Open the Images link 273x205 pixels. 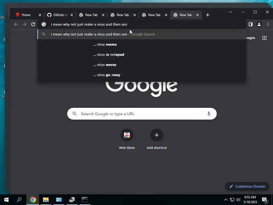[251, 38]
